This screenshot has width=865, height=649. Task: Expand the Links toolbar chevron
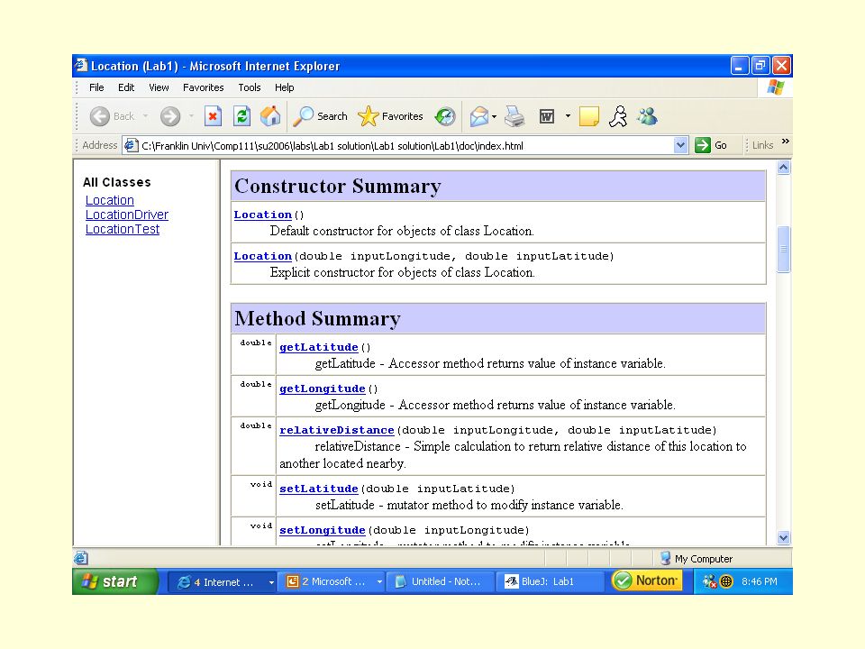click(786, 142)
